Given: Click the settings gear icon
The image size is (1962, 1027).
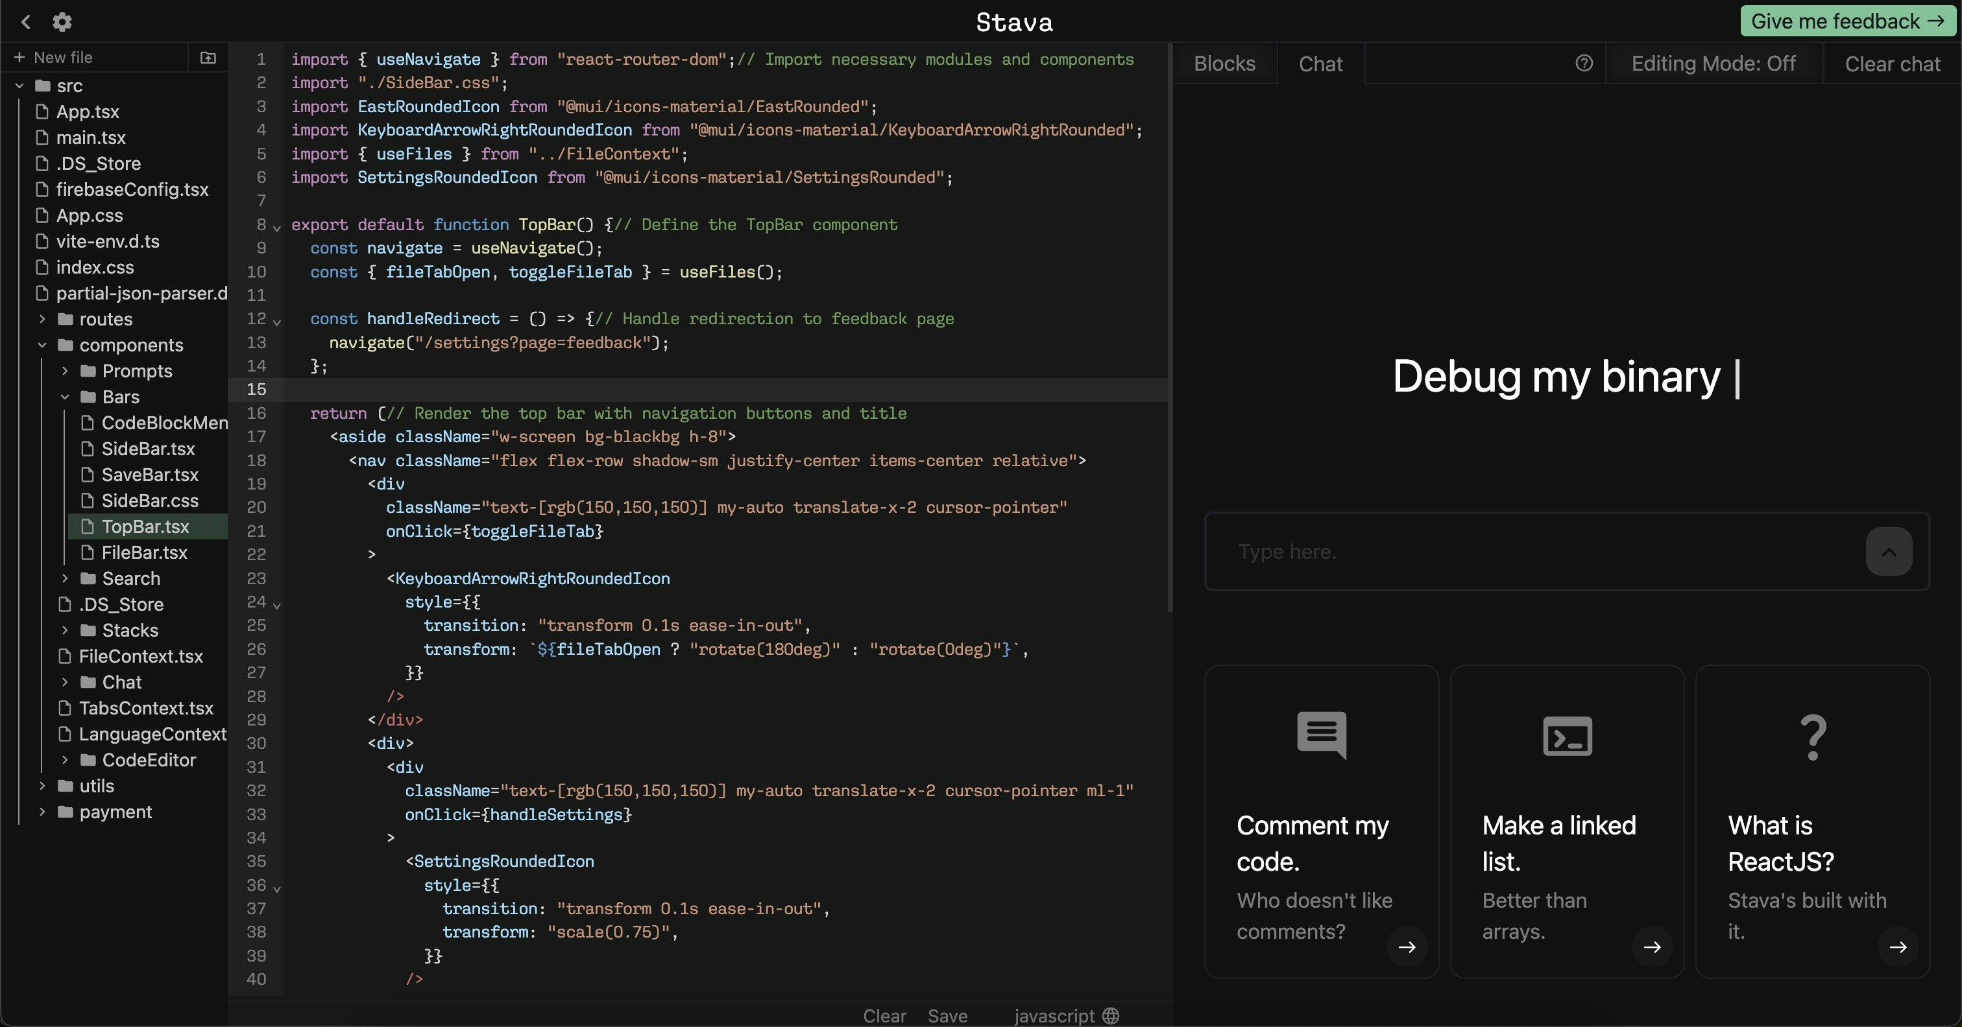Looking at the screenshot, I should pos(62,22).
